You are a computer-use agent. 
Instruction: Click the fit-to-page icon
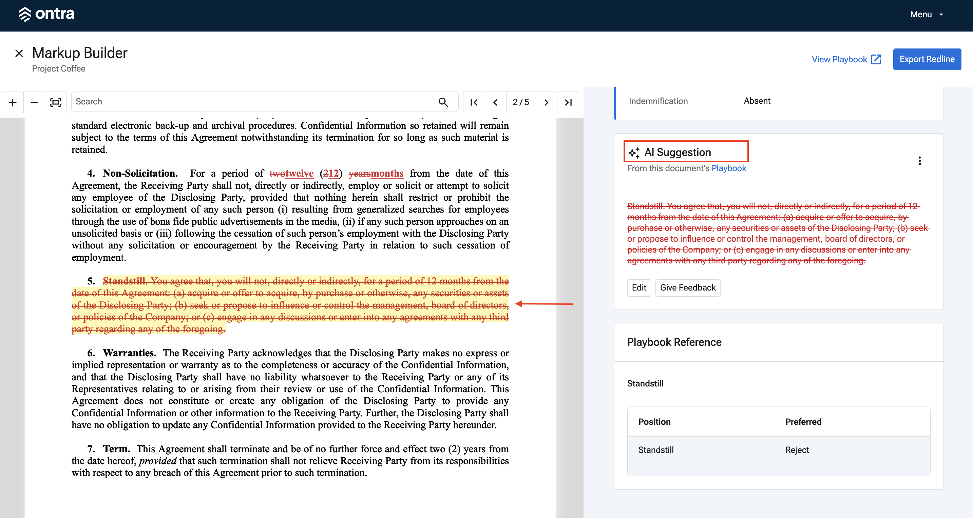(56, 102)
